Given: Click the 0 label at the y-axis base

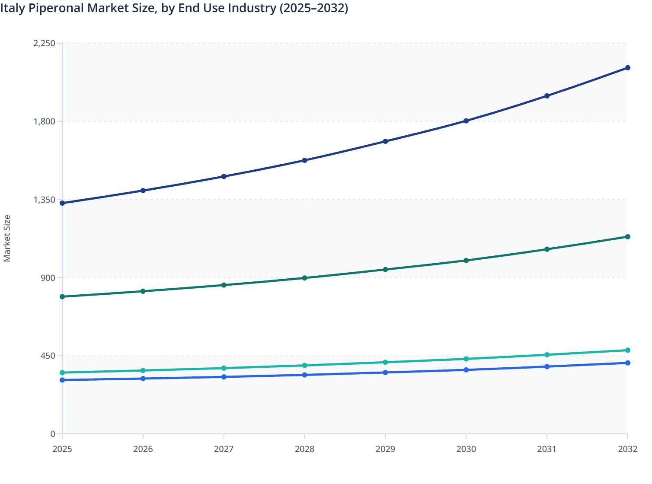Looking at the screenshot, I should click(54, 433).
